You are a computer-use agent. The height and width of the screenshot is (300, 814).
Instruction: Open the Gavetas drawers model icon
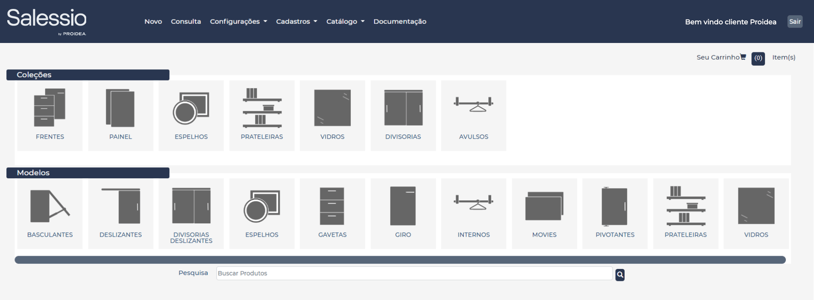pos(332,206)
